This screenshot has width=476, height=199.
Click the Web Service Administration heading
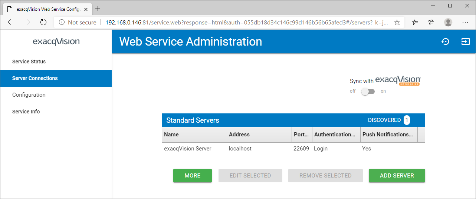pyautogui.click(x=191, y=42)
